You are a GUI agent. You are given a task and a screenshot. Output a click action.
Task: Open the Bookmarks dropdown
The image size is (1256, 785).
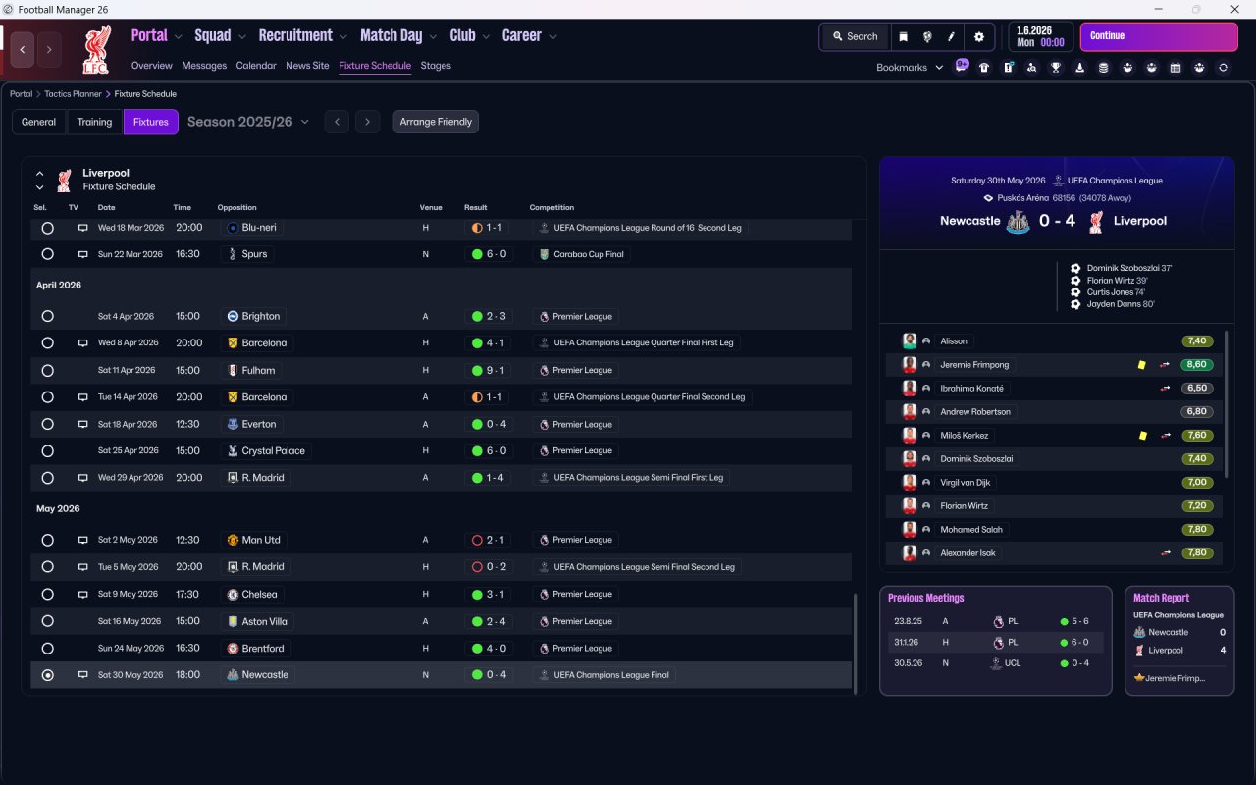910,68
